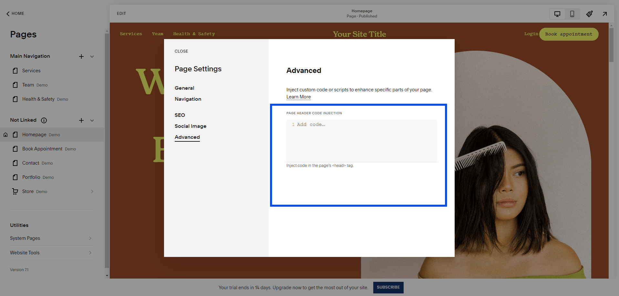Select Health & Safety page in sidebar

click(x=38, y=99)
